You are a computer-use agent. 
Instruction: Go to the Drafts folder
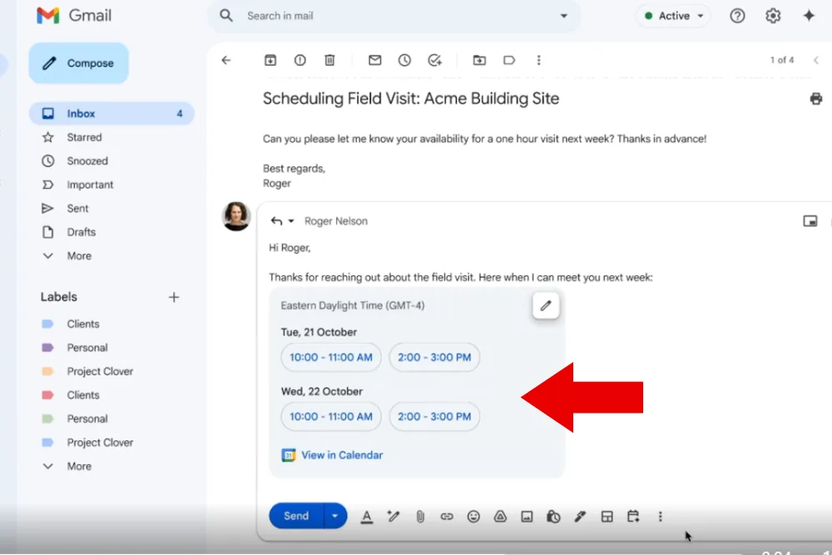pyautogui.click(x=82, y=232)
